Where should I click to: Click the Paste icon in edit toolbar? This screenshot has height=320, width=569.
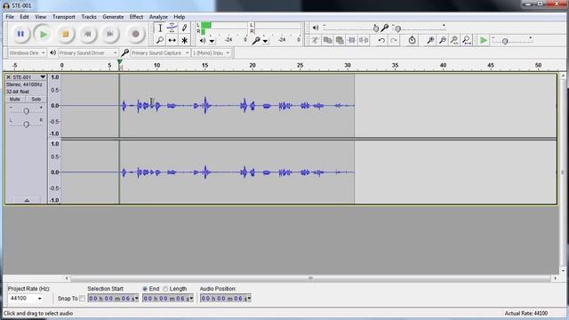click(340, 40)
